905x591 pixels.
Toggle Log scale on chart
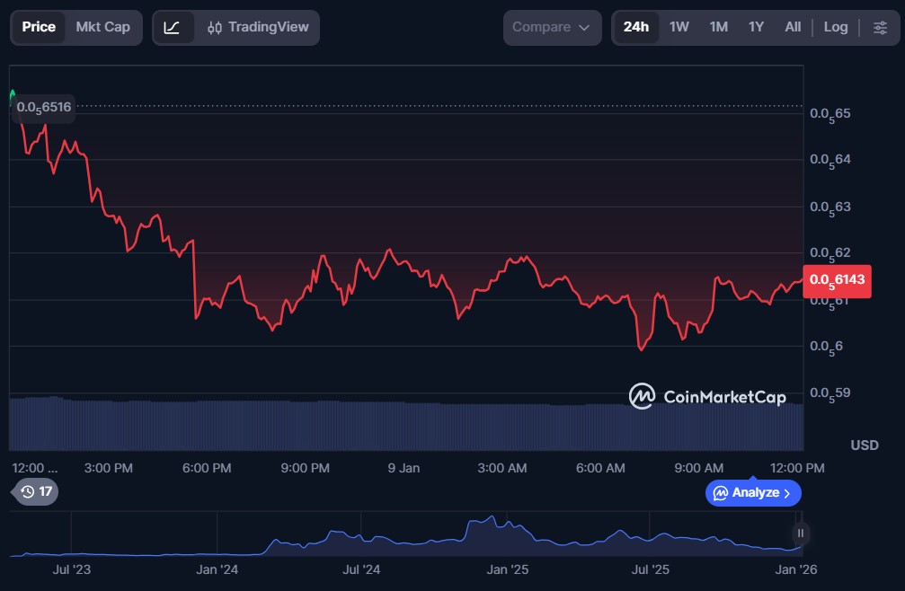point(835,27)
